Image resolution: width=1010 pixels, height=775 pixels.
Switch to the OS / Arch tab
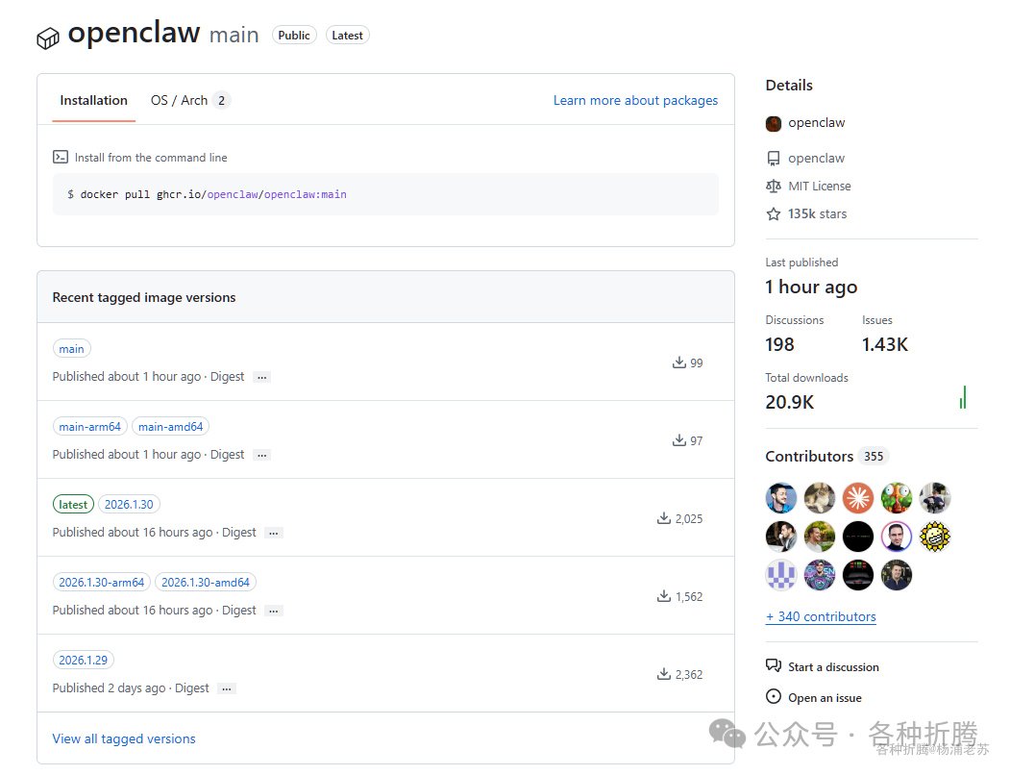coord(183,100)
